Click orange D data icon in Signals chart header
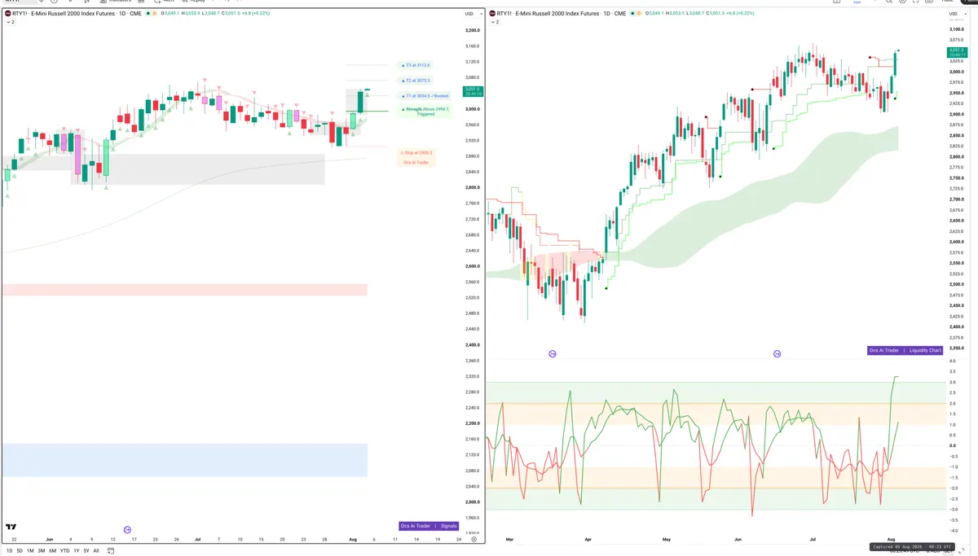This screenshot has height=556, width=978. 155,14
